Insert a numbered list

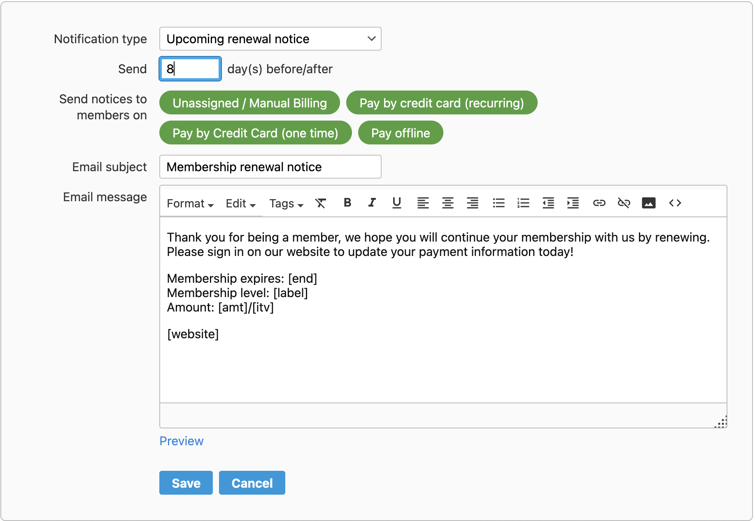[523, 203]
